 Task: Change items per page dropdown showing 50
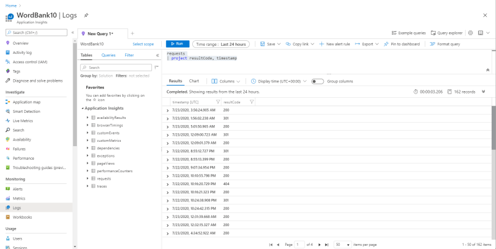343,245
